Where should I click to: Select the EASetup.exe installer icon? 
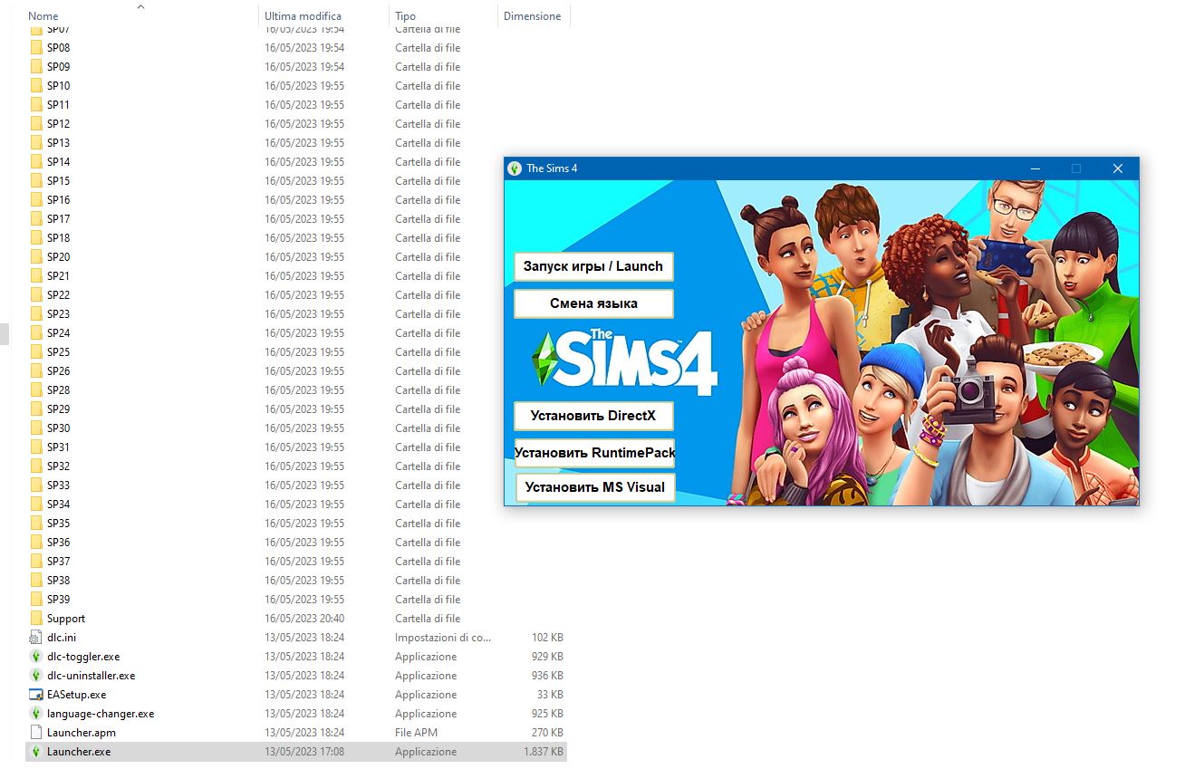click(36, 695)
